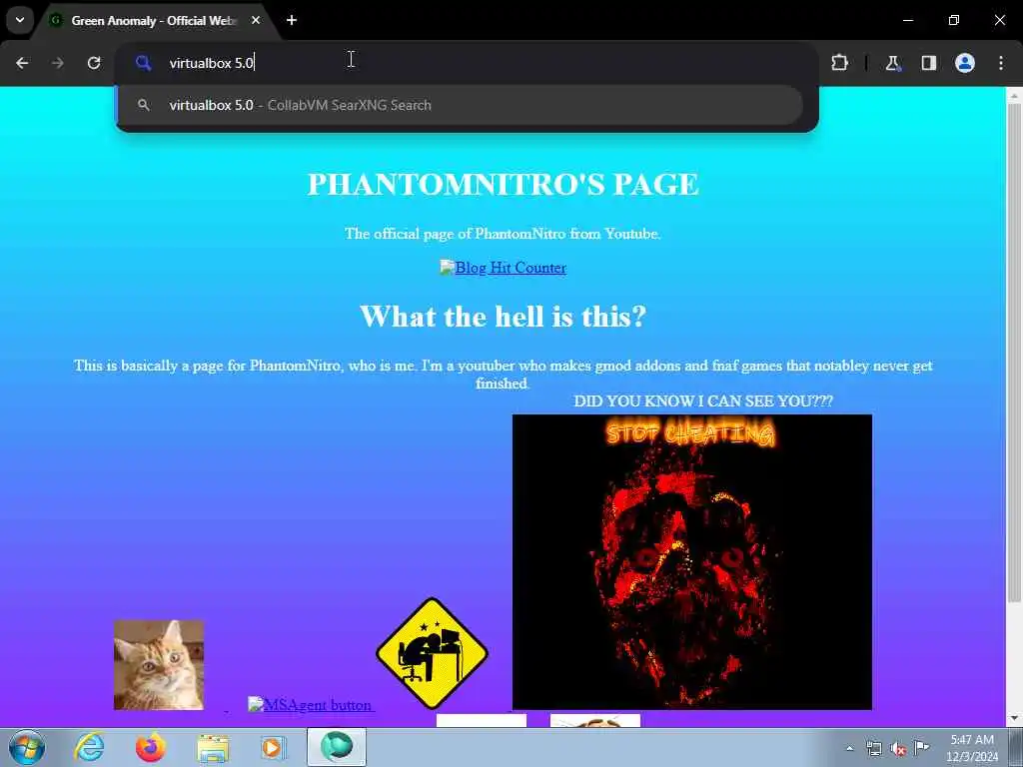The width and height of the screenshot is (1023, 767).
Task: Reload the page with the refresh icon
Action: point(94,63)
